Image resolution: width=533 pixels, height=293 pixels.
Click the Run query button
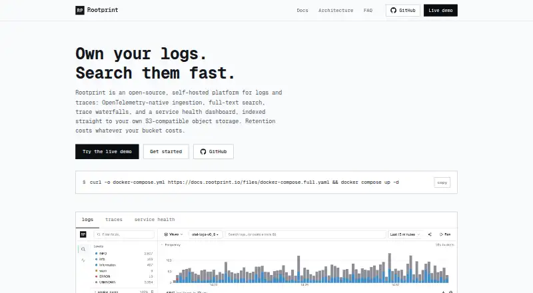tap(445, 234)
